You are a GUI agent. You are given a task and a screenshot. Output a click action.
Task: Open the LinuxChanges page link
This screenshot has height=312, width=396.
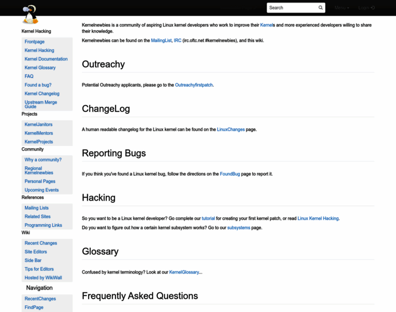coord(231,129)
